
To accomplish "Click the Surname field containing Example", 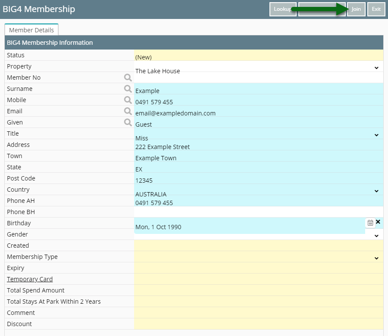I will coord(259,89).
